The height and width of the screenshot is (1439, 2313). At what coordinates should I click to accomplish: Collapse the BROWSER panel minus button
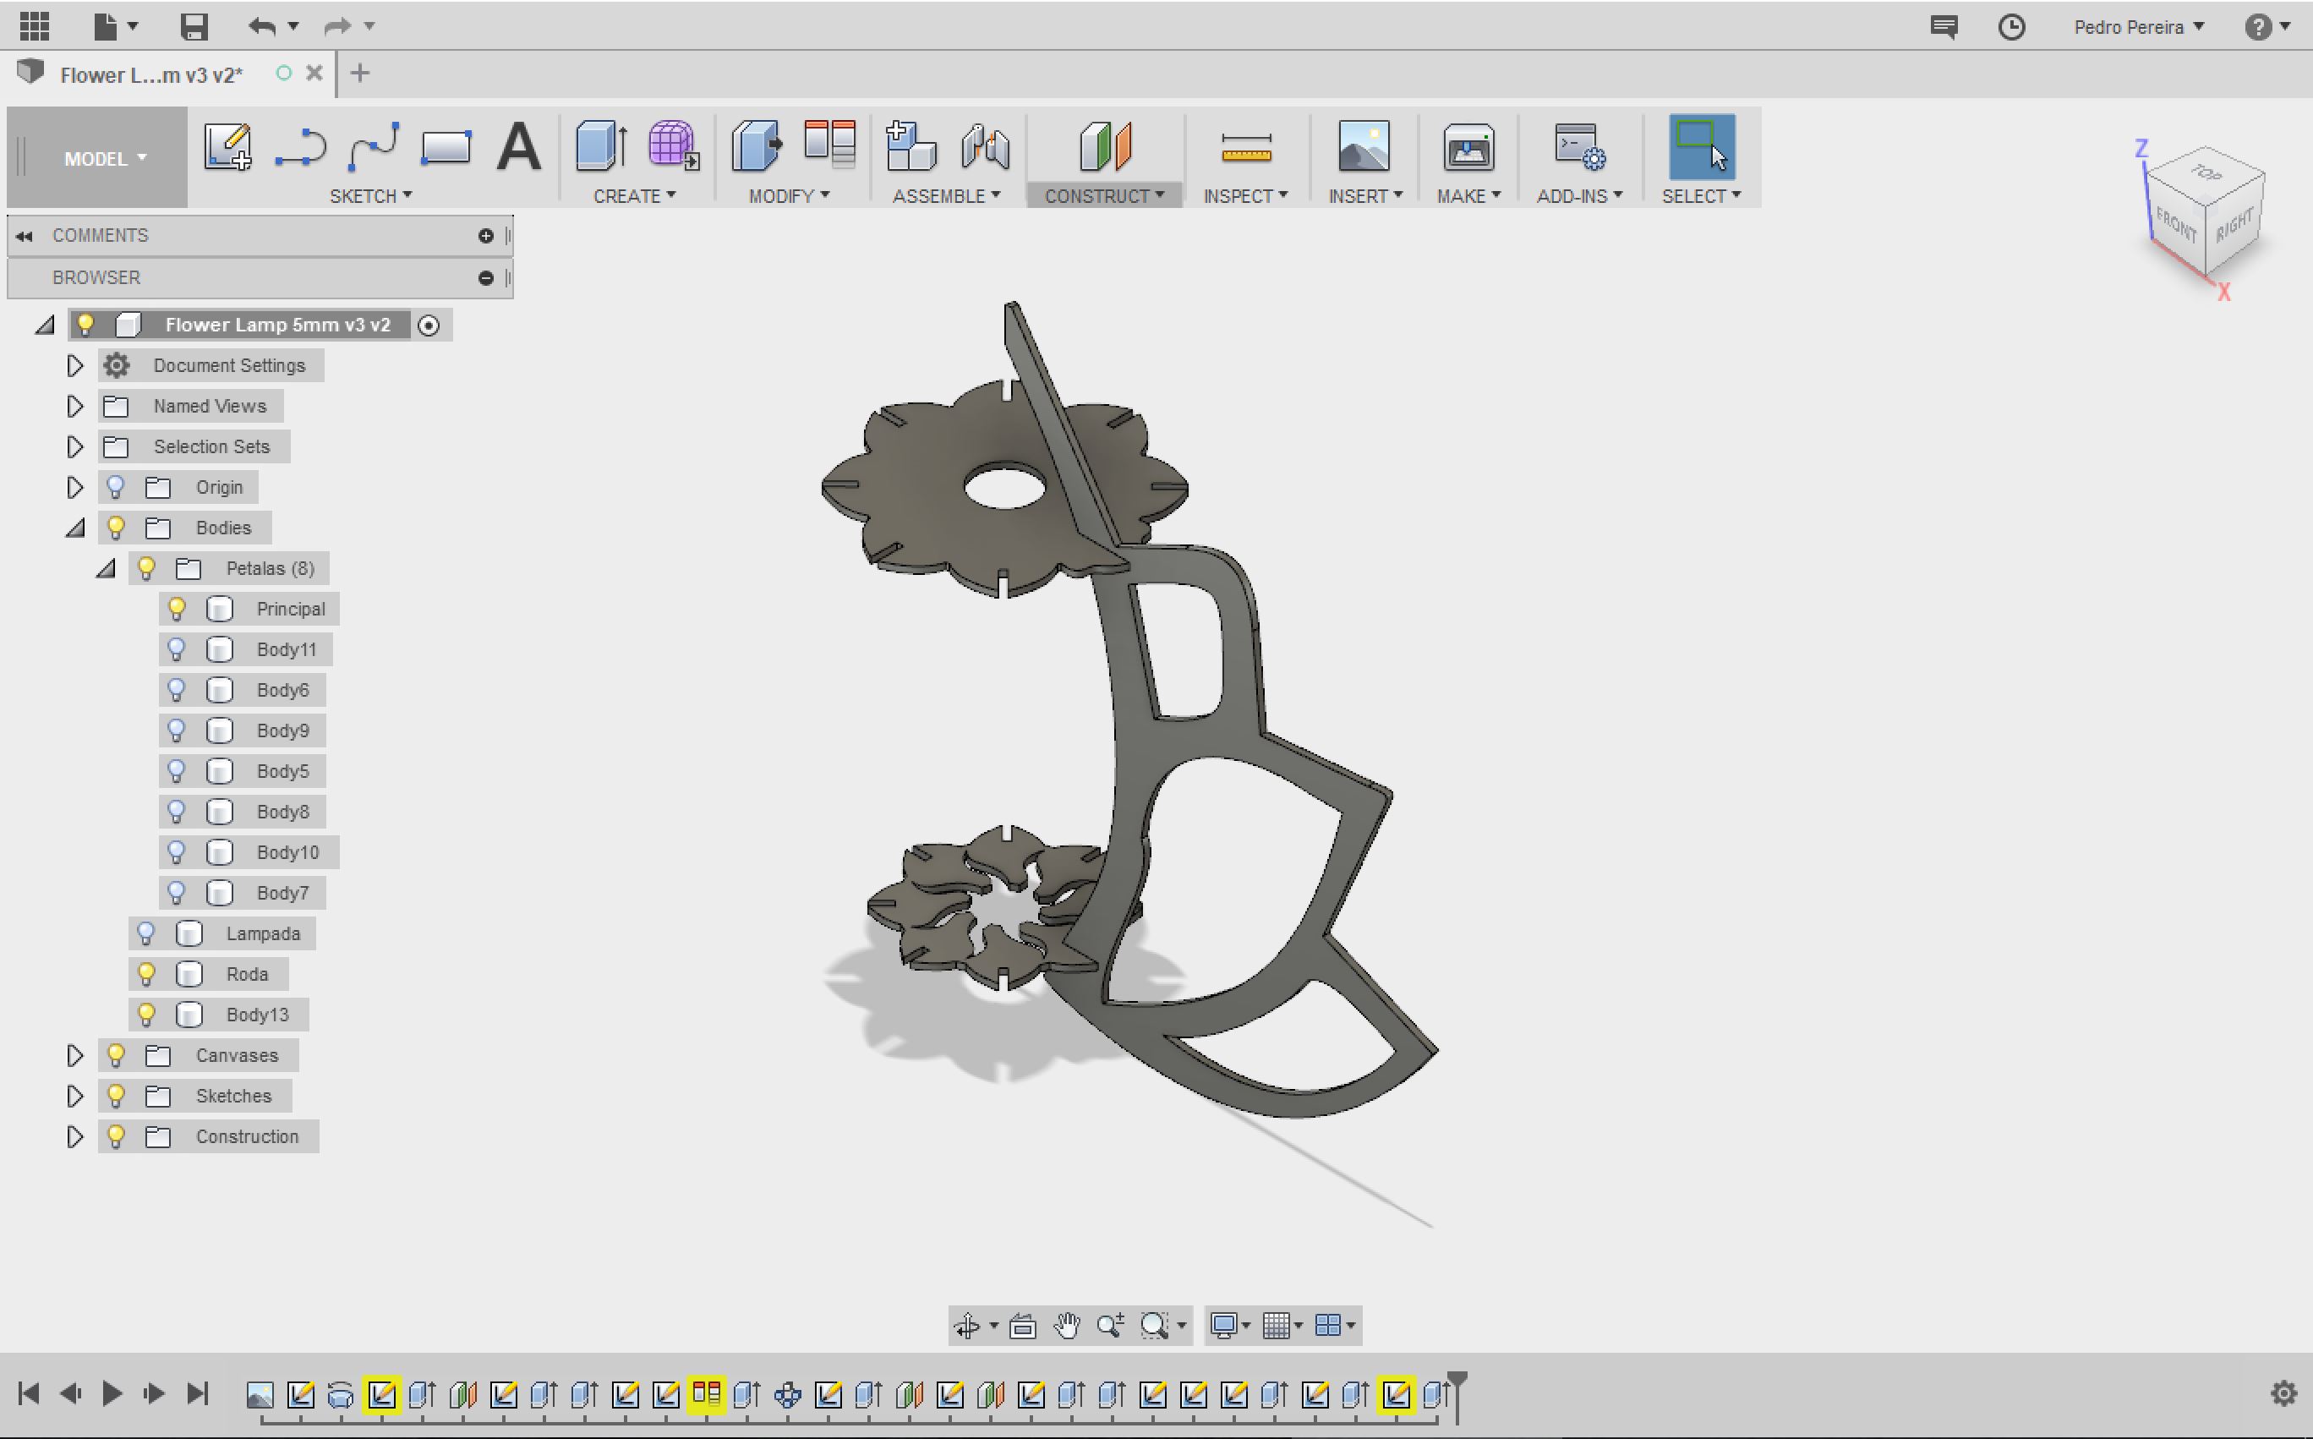pyautogui.click(x=485, y=278)
